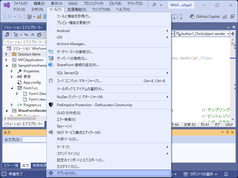238x178 pixels.
Task: Open Code Snippets Manager
Action: 109,81
